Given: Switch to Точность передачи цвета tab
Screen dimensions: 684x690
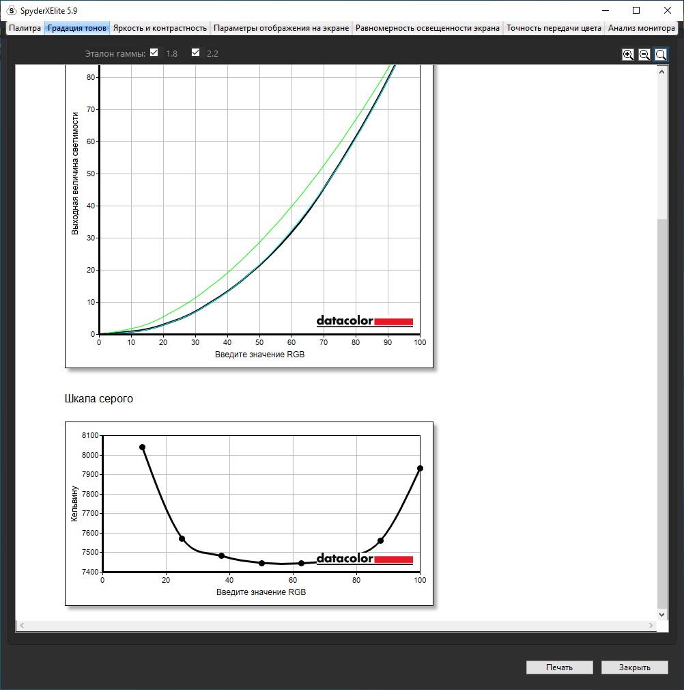Looking at the screenshot, I should [554, 28].
